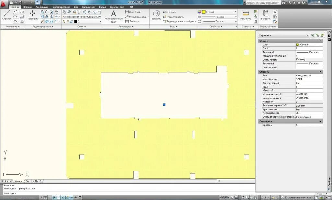Open the 2D рисование и аннотации workspace switcher
Viewport: 332px width, 200px height.
coord(298,197)
